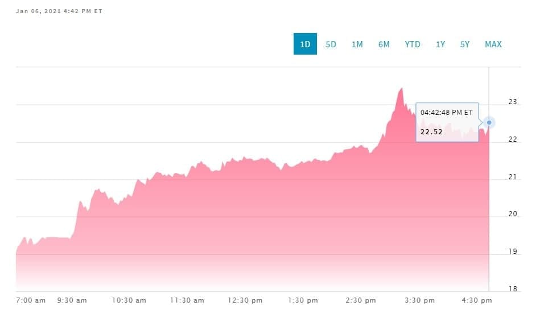Switch chart to 5D range

[x=331, y=44]
